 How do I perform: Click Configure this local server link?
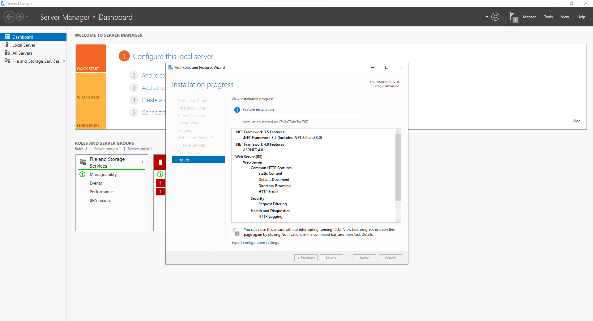coord(173,56)
